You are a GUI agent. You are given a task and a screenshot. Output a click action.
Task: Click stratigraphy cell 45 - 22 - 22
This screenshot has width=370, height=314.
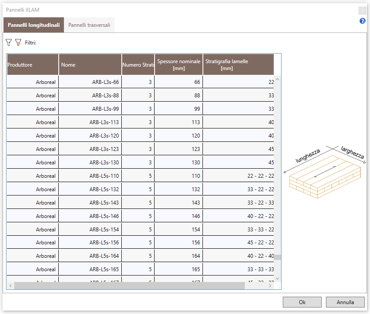238,242
